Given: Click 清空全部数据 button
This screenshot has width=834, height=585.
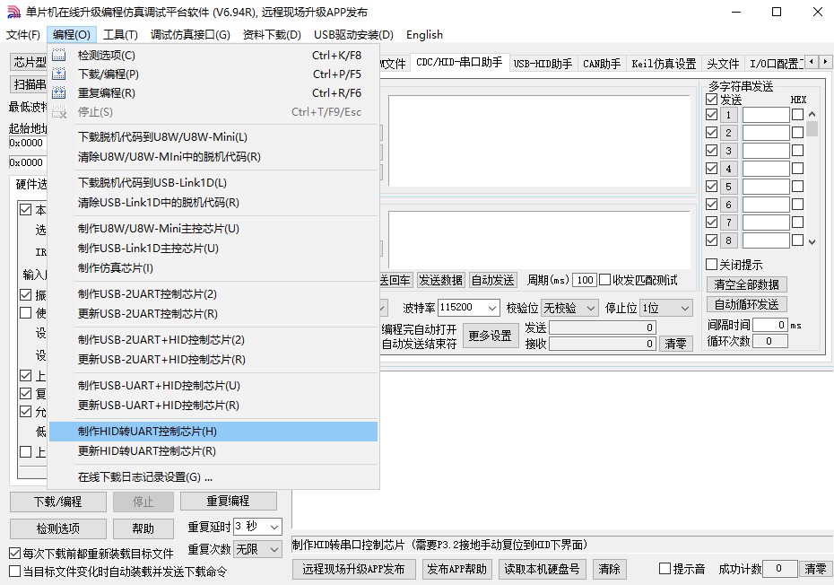Looking at the screenshot, I should click(746, 284).
